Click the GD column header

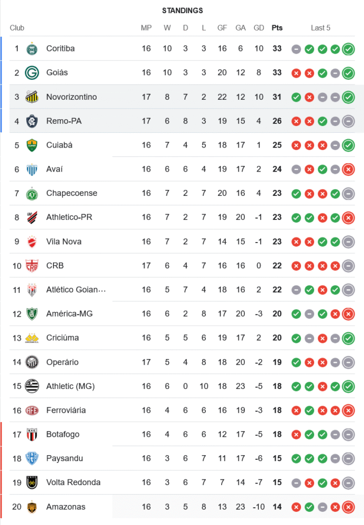[259, 28]
